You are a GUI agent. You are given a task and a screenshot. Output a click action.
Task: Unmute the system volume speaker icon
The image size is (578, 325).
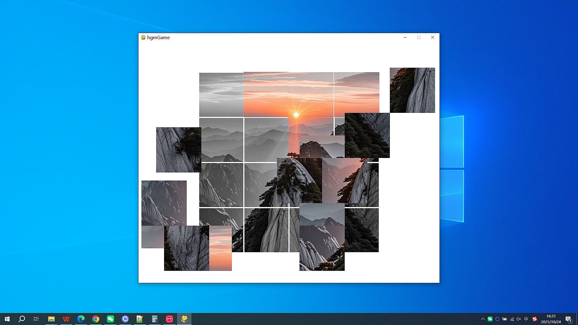[x=519, y=319]
